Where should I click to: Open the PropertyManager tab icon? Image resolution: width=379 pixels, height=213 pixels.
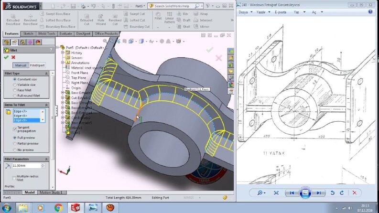[x=14, y=42]
